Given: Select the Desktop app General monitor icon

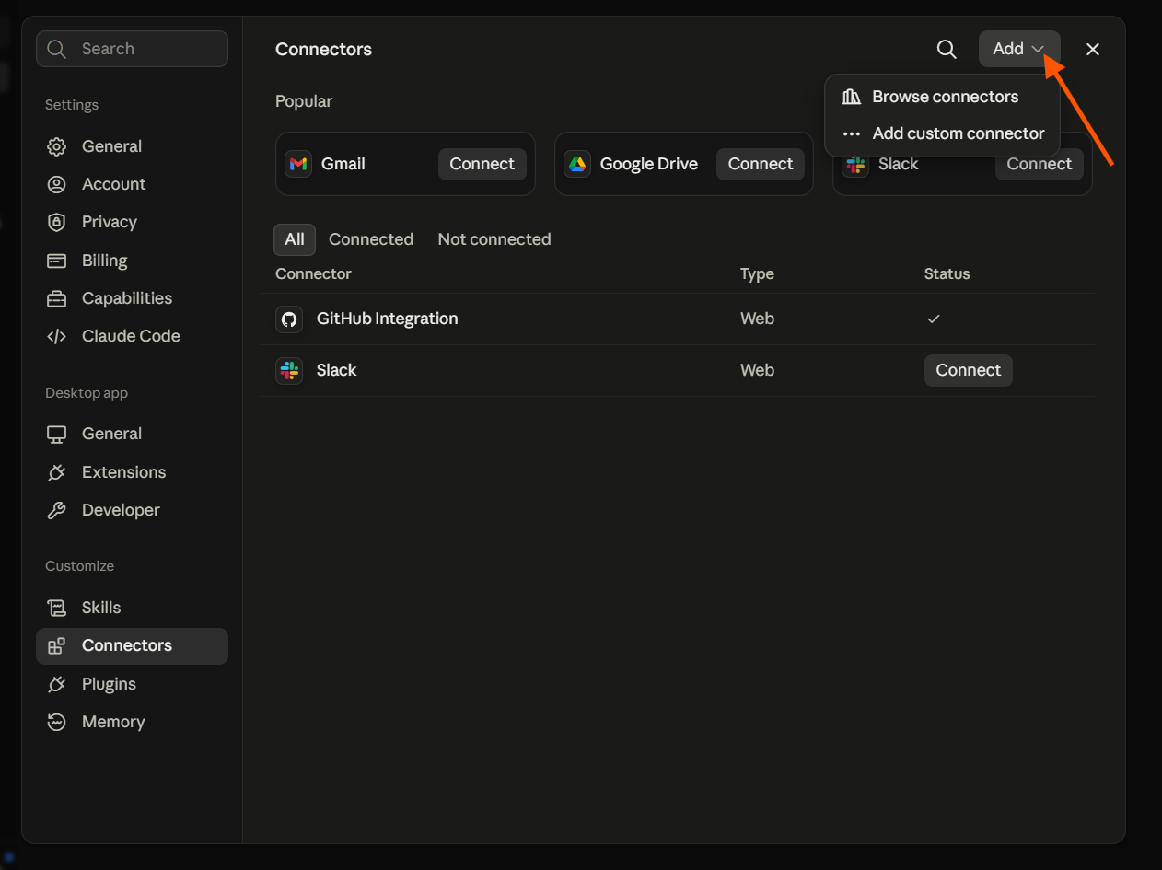Looking at the screenshot, I should (x=56, y=434).
